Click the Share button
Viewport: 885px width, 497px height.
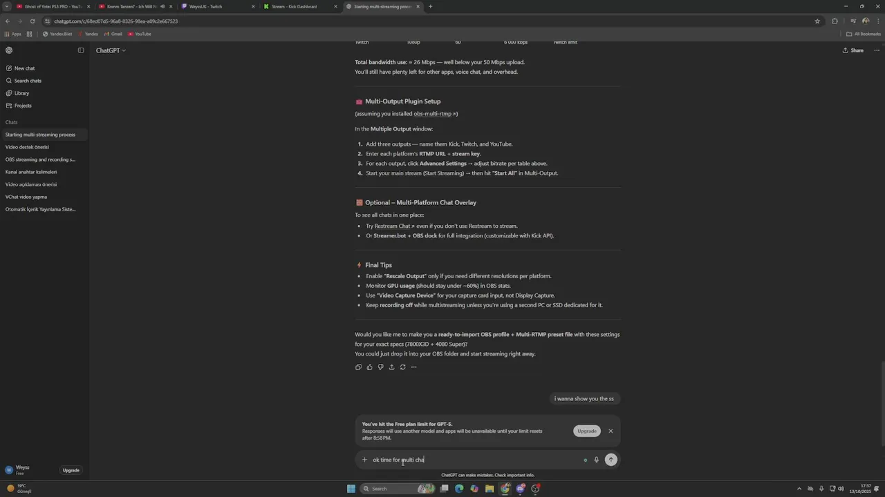click(x=853, y=50)
